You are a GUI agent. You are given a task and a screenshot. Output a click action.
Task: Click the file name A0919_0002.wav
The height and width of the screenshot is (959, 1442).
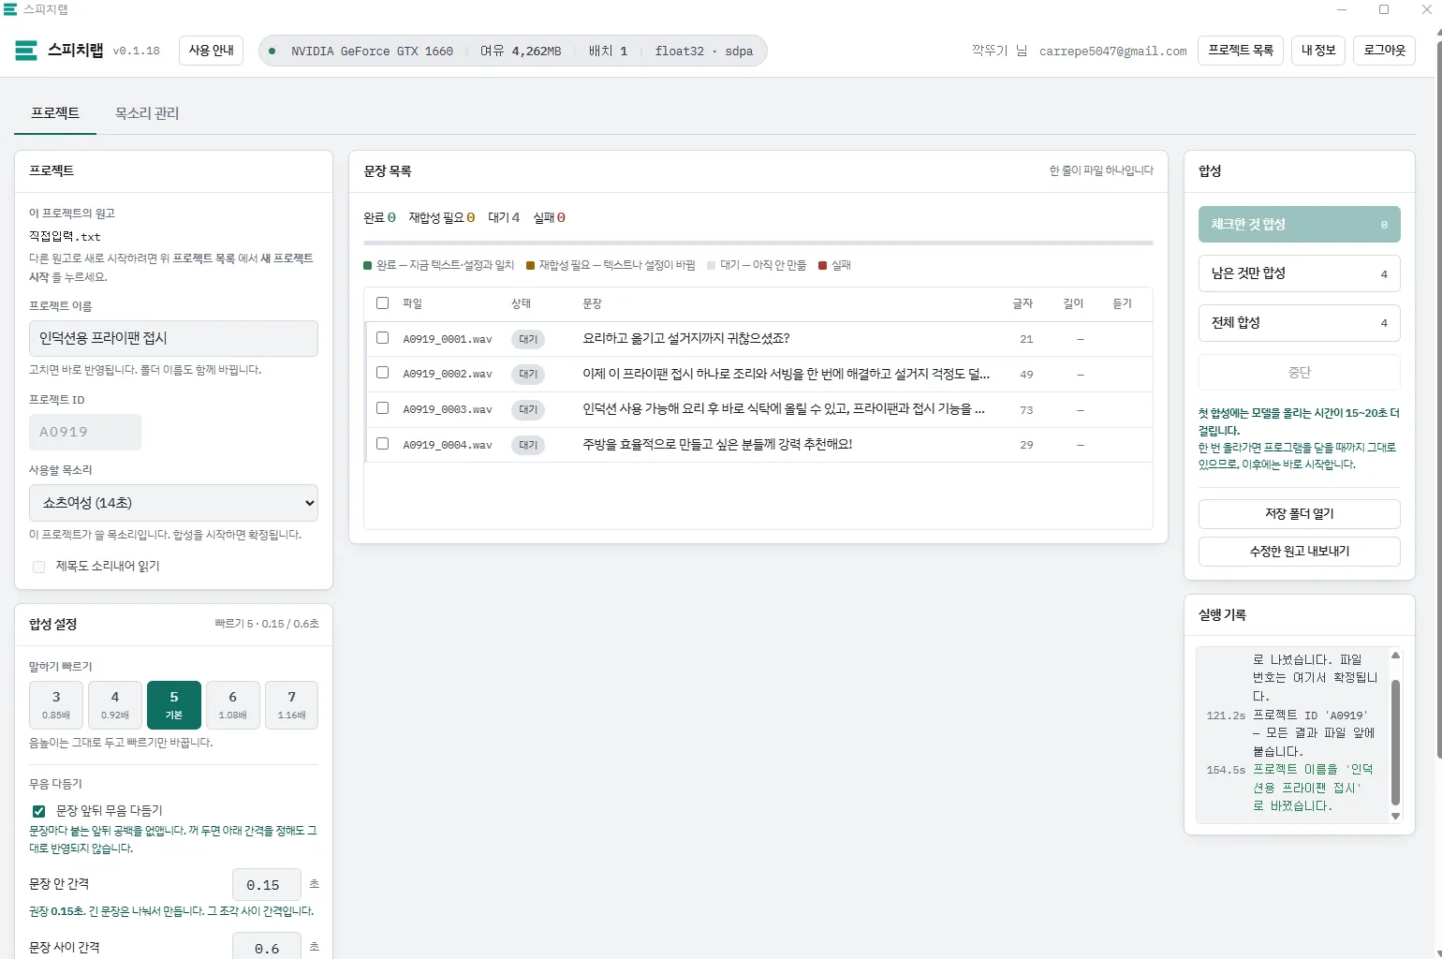point(448,374)
